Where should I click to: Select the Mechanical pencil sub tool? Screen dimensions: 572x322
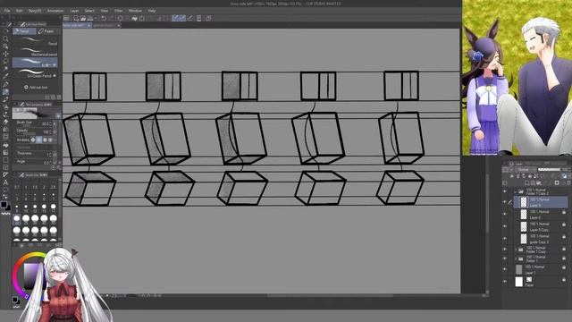36,52
